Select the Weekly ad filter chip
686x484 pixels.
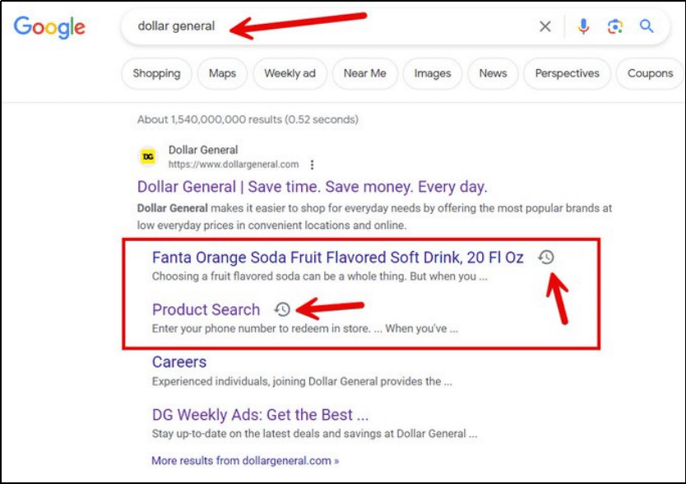point(290,73)
